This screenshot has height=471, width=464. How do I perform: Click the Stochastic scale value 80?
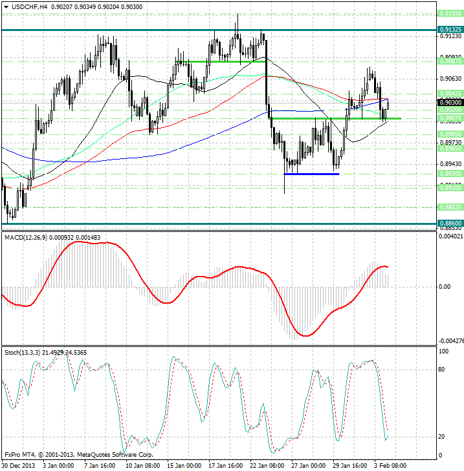click(x=441, y=370)
